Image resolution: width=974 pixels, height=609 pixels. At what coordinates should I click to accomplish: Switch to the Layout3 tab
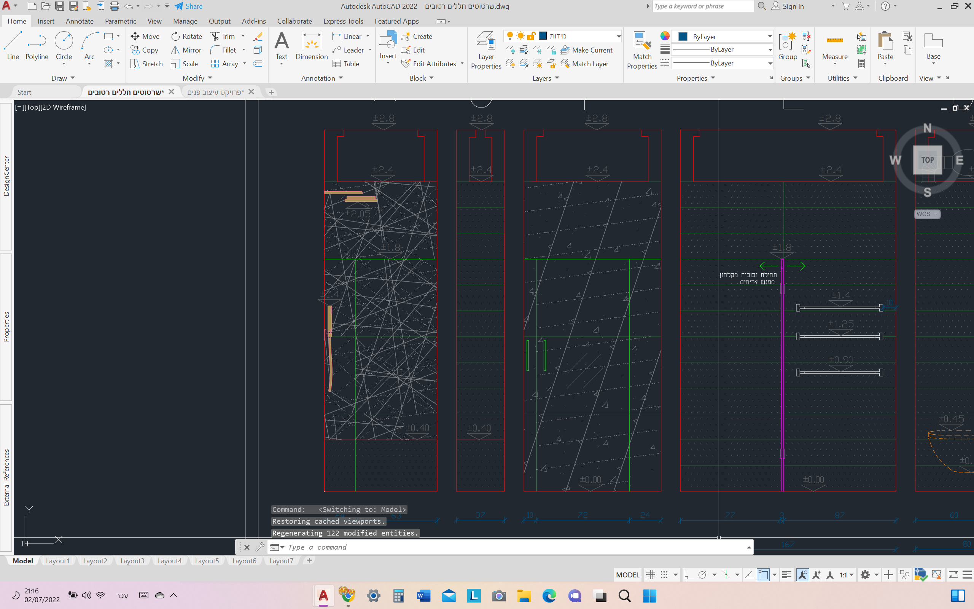point(132,561)
